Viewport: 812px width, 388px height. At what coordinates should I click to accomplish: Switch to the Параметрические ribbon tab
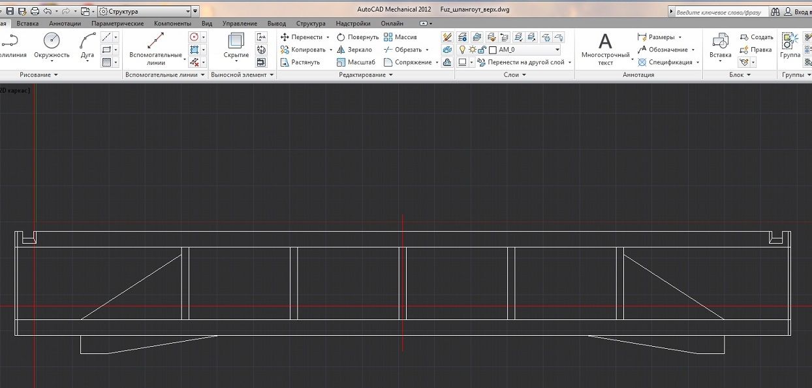click(x=117, y=24)
